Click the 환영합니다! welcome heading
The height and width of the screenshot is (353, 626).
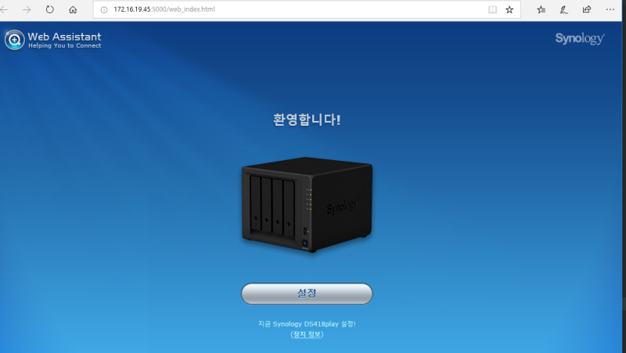pos(307,119)
